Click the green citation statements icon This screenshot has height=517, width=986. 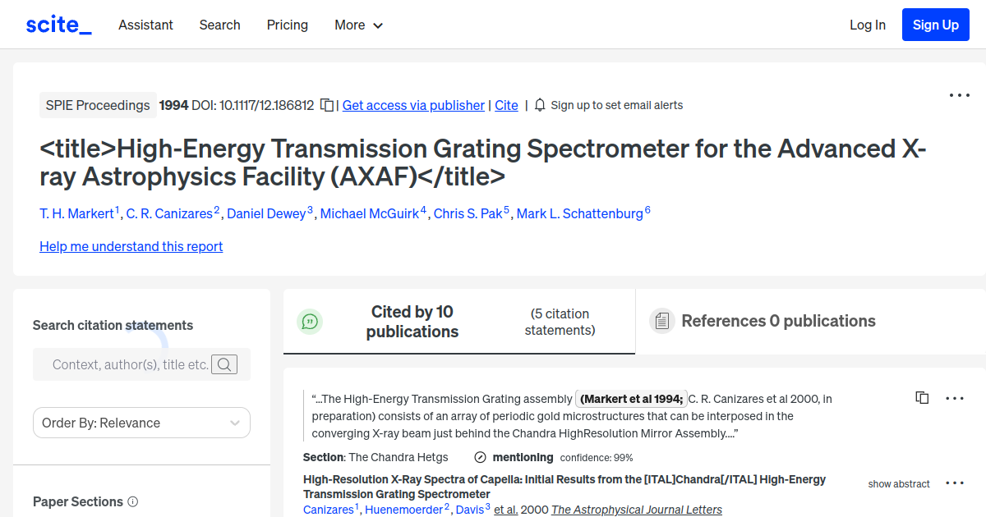(310, 322)
